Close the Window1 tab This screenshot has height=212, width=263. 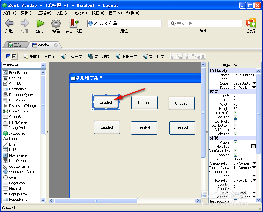pos(56,45)
